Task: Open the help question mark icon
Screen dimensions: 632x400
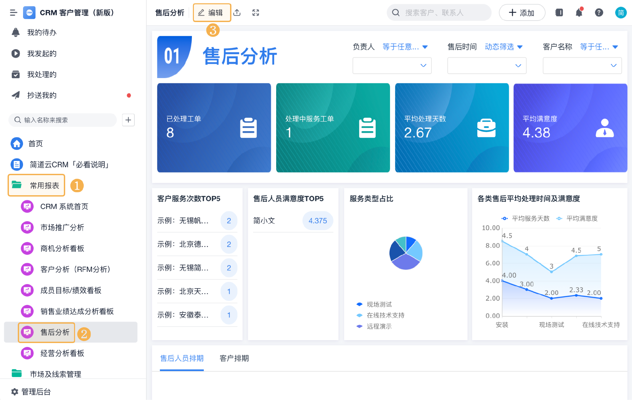Action: pos(599,13)
